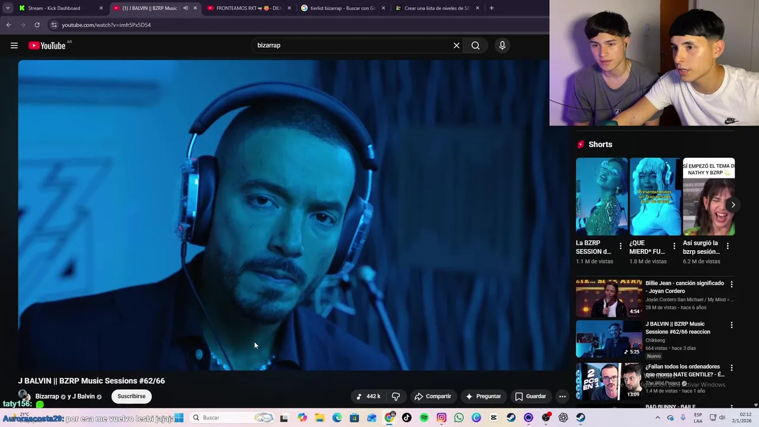Open WhatsApp from the taskbar

[459, 418]
